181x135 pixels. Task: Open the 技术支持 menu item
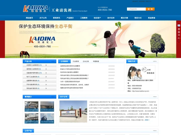coord(111,18)
